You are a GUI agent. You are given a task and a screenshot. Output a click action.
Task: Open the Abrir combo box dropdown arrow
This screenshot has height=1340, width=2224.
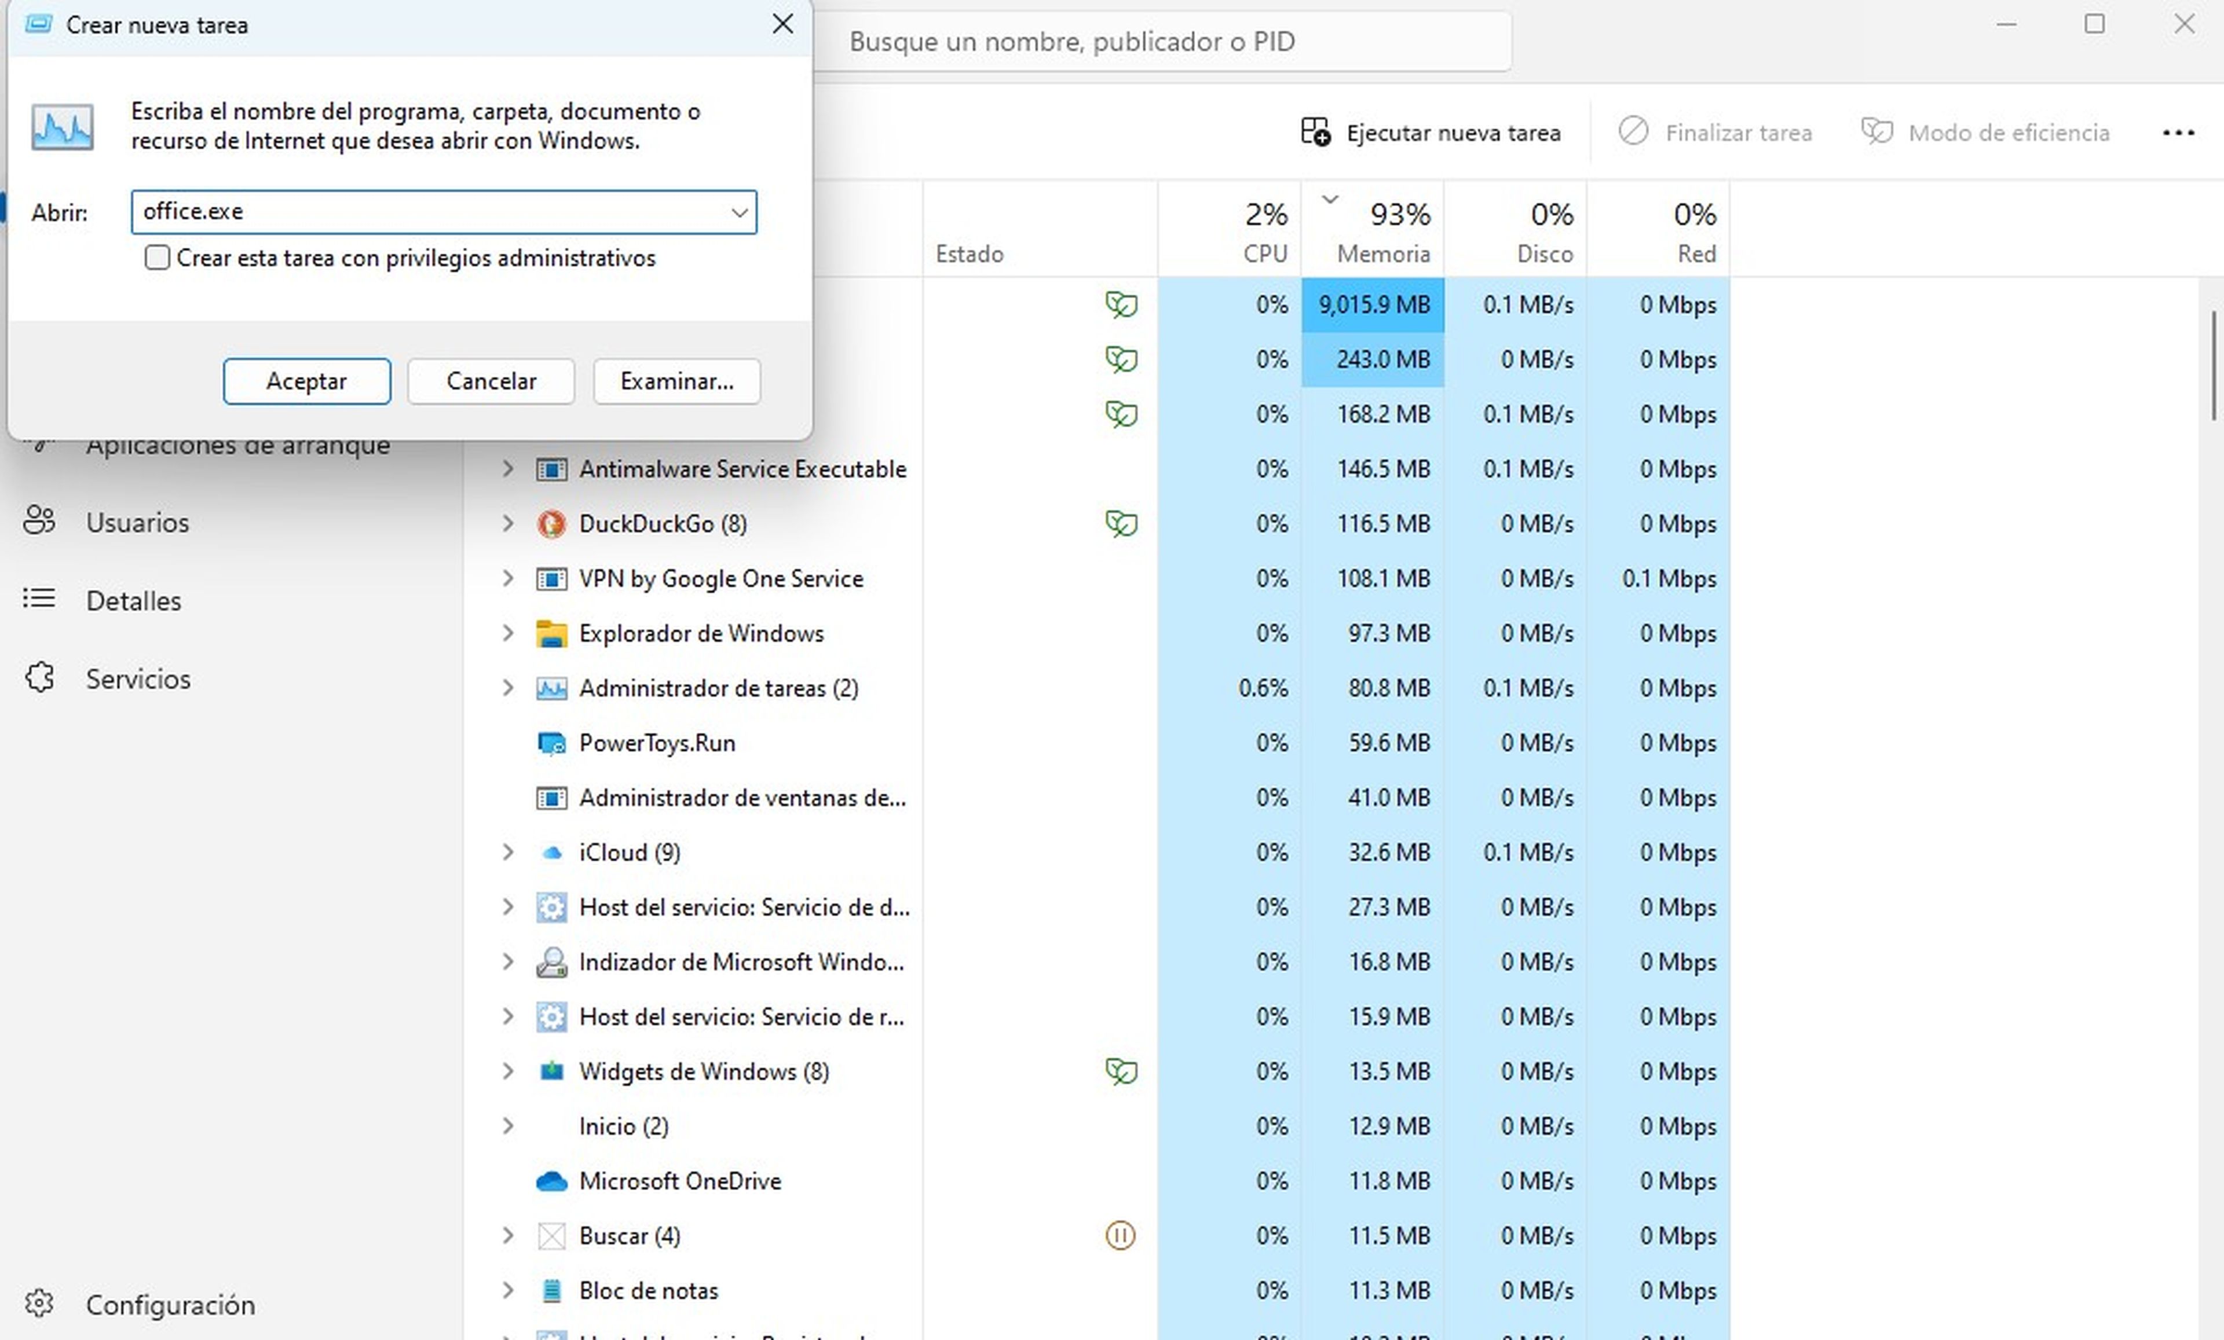[739, 213]
